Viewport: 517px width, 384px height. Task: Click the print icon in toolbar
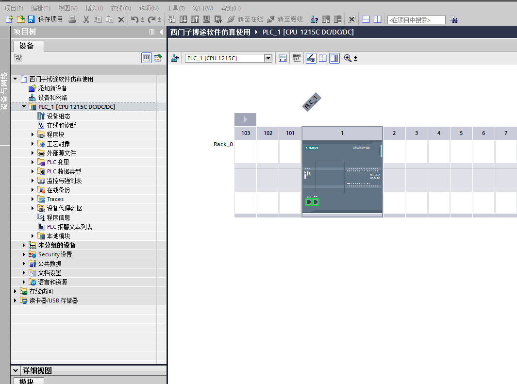click(72, 19)
